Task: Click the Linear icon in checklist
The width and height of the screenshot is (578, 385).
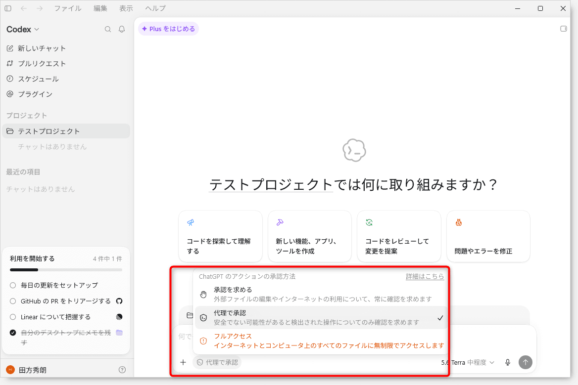Action: coord(119,317)
